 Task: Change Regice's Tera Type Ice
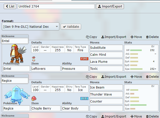(x=80, y=88)
